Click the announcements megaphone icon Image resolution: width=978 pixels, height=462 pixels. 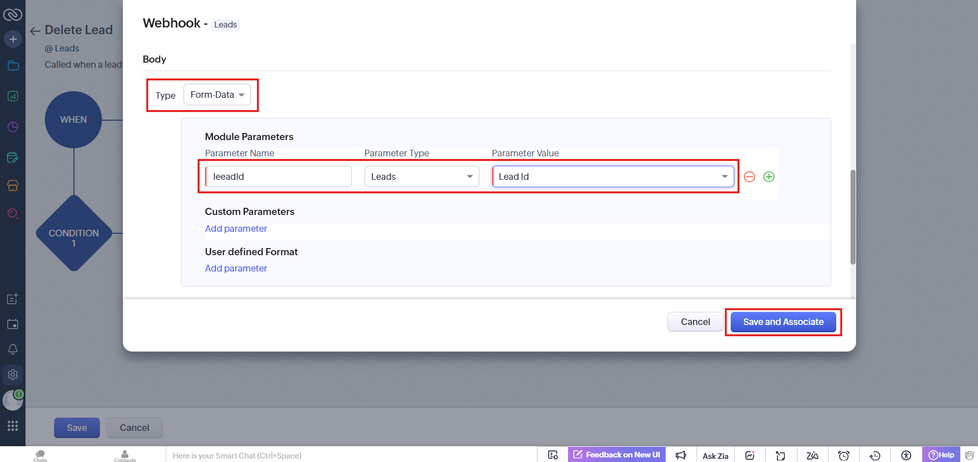[x=681, y=455]
